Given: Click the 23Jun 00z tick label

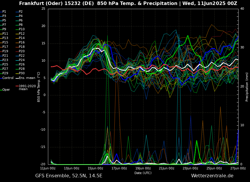Looking at the screenshot, I should coord(190,168).
